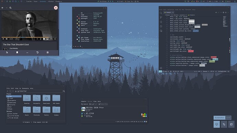Open Thunar search icon
Viewport: 237px width, 133px height.
point(64,91)
